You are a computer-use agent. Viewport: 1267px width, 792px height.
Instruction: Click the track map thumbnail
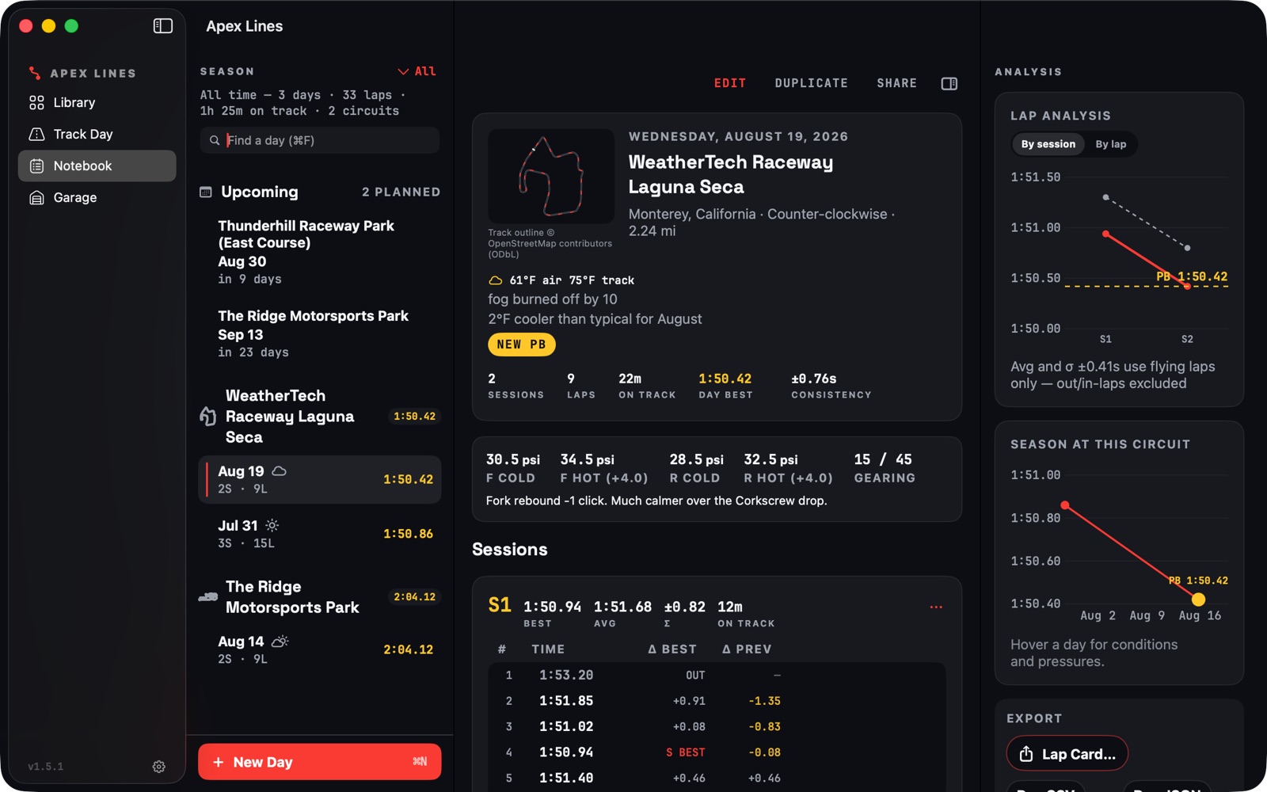pyautogui.click(x=551, y=176)
